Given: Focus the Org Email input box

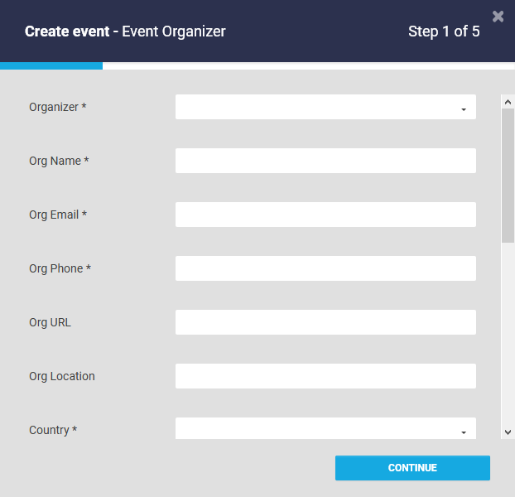Looking at the screenshot, I should 325,215.
